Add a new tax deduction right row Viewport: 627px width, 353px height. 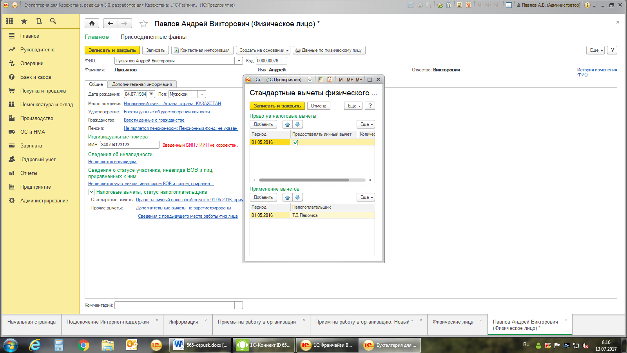263,124
